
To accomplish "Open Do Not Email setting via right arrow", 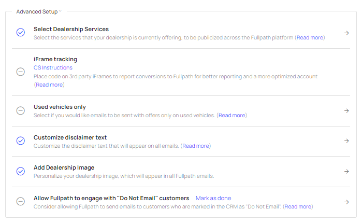I will click(x=346, y=202).
